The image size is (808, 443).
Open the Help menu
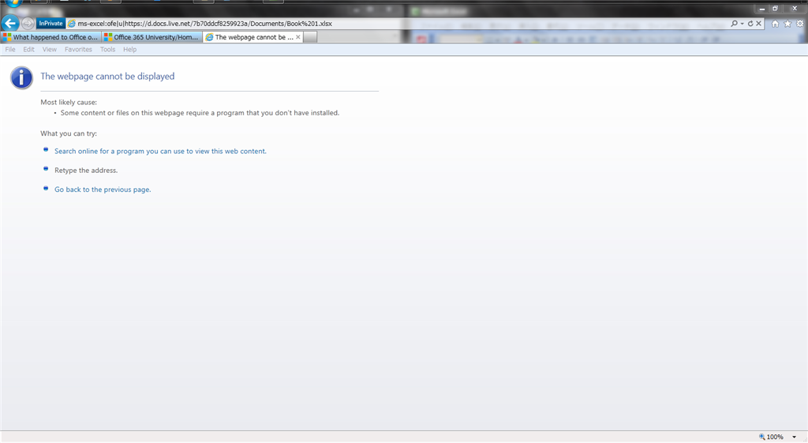point(130,50)
